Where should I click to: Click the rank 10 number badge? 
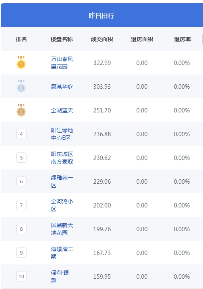[21, 276]
